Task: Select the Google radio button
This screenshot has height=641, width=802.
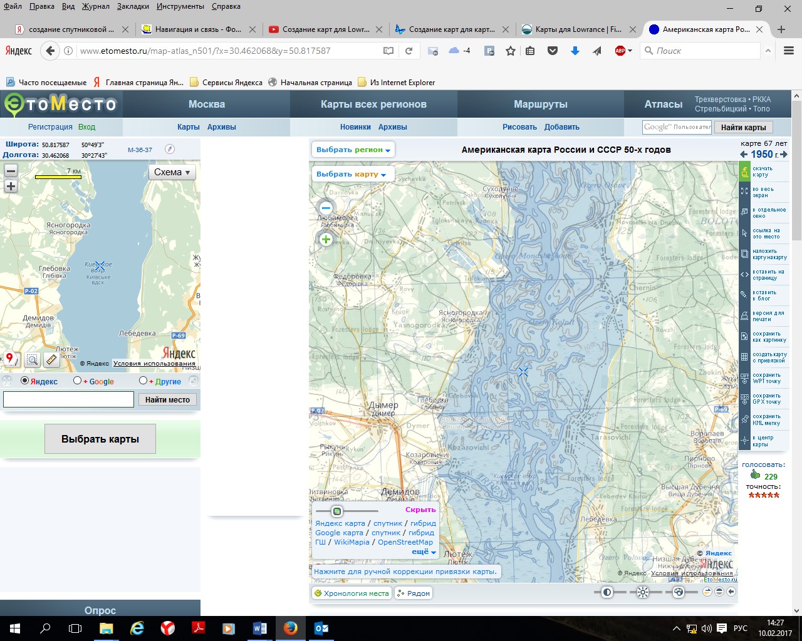Action: point(77,381)
